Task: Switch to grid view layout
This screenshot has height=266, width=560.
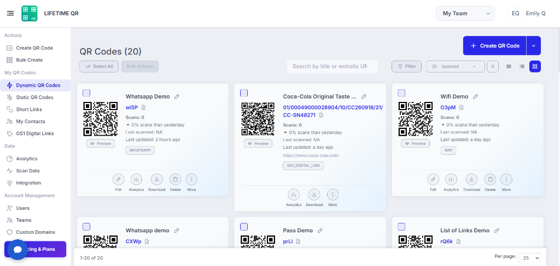Action: tap(535, 66)
